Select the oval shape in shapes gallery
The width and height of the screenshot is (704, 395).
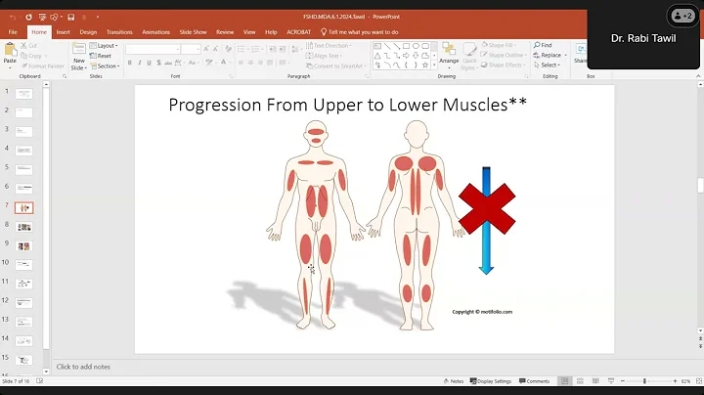(416, 46)
